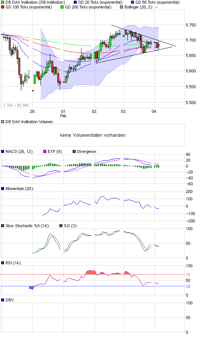This screenshot has width=200, height=340.
Task: Click the blue Momentum (20) legend swatch
Action: click(3, 189)
